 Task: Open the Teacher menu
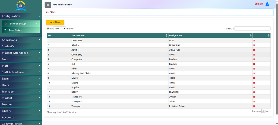(x=21, y=104)
